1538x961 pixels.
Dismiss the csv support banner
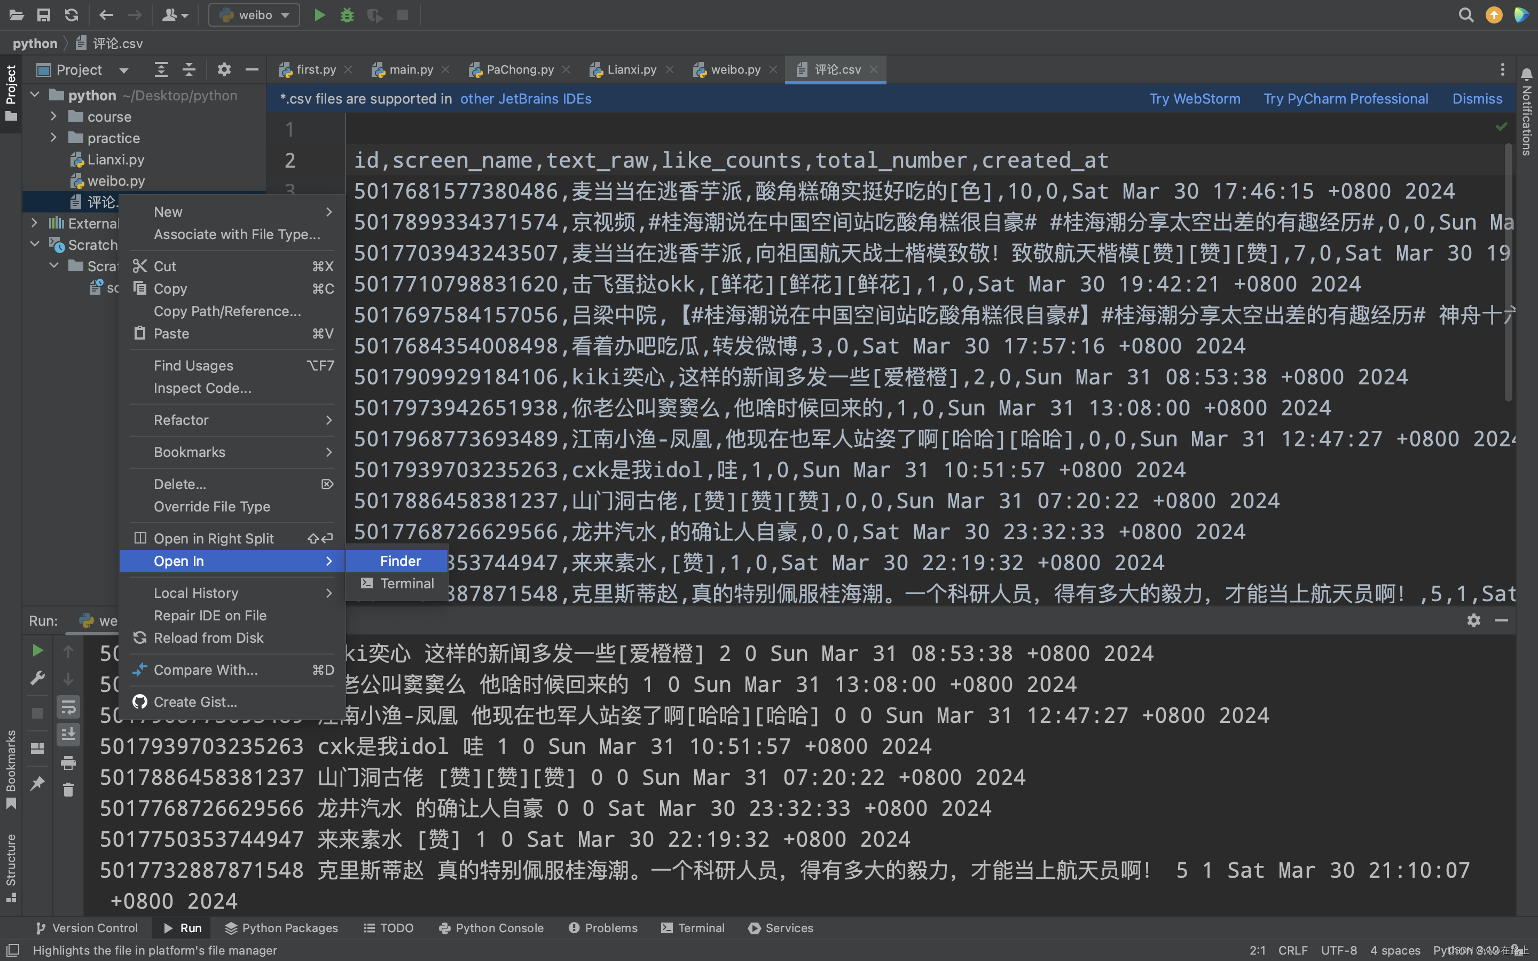tap(1477, 99)
